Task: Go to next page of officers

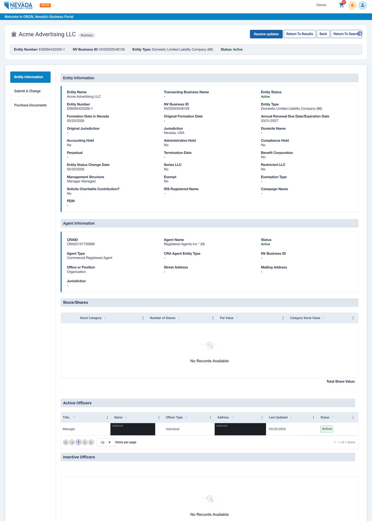Action: pyautogui.click(x=85, y=443)
